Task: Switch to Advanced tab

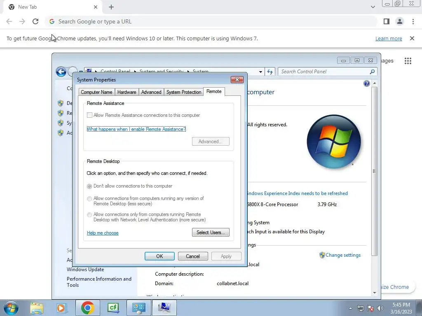Action: 151,92
